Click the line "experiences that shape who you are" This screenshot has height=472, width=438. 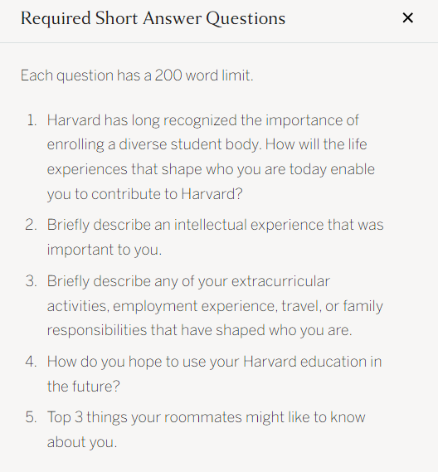coord(211,169)
